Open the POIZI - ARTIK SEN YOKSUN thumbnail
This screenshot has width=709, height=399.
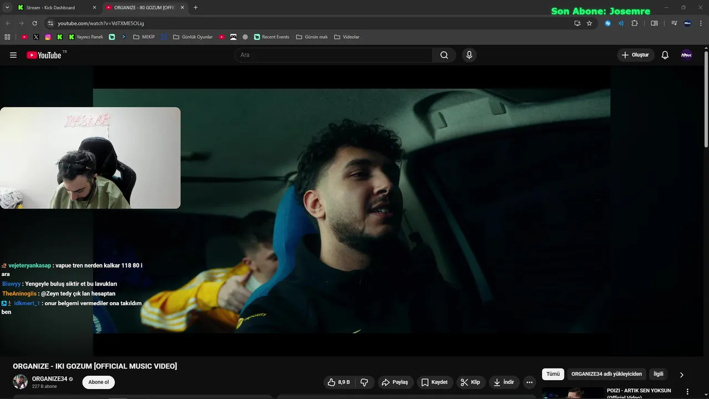click(573, 393)
